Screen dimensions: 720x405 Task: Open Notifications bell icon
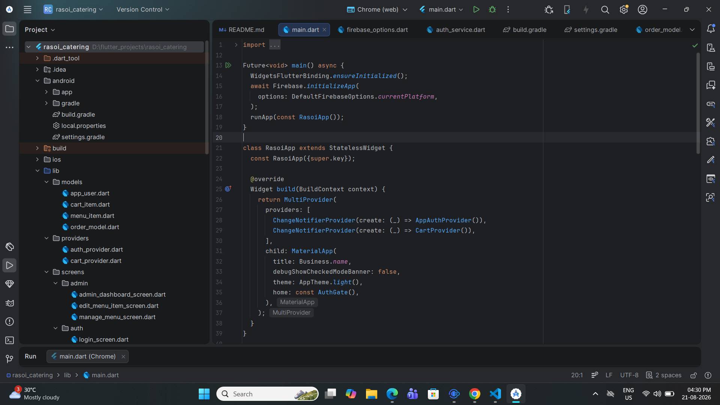pyautogui.click(x=711, y=29)
